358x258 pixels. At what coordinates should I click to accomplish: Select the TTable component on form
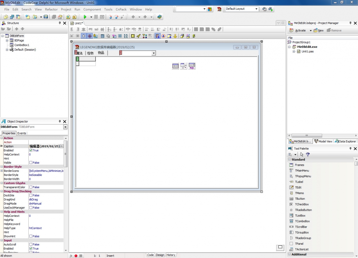click(176, 66)
